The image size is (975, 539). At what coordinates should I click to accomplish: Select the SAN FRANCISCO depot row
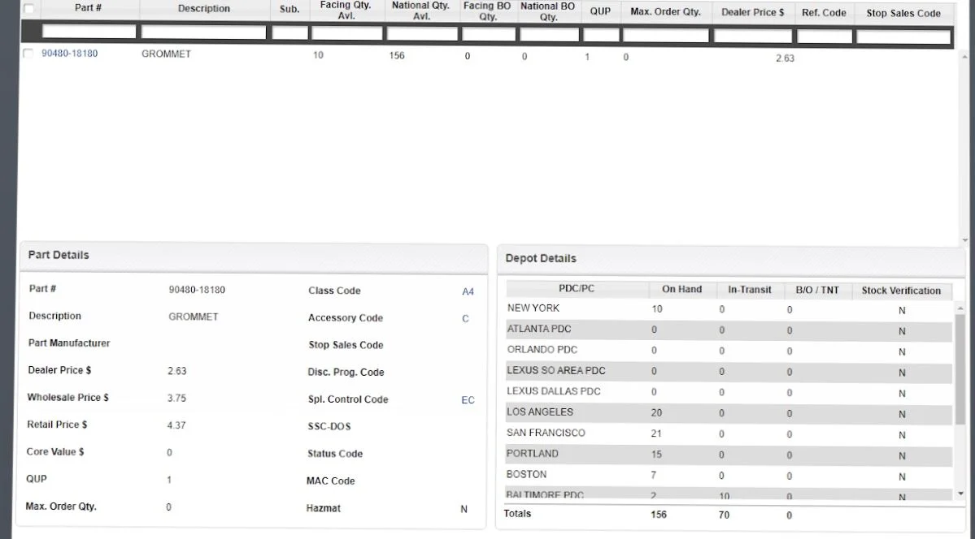click(x=729, y=434)
